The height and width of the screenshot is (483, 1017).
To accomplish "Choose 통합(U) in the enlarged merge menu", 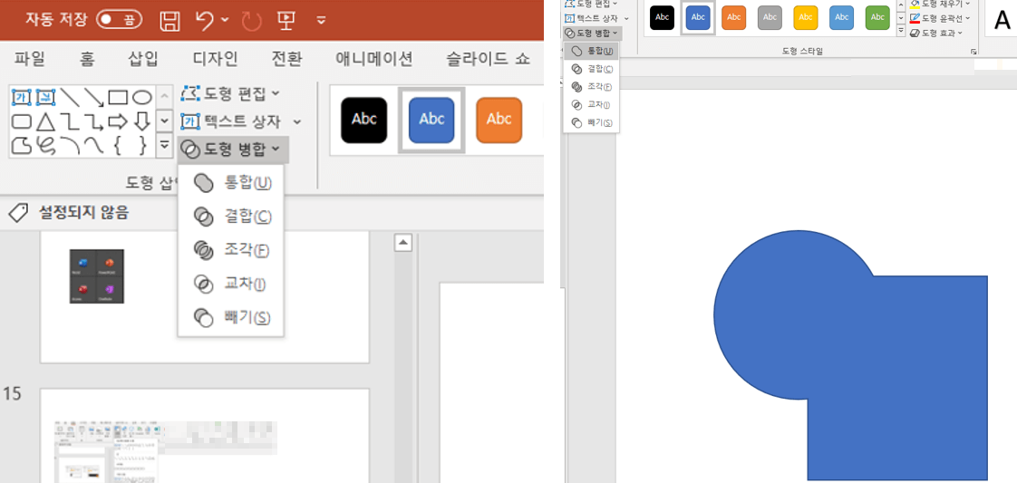I will point(231,183).
